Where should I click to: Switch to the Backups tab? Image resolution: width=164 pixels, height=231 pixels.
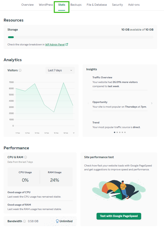click(x=76, y=5)
